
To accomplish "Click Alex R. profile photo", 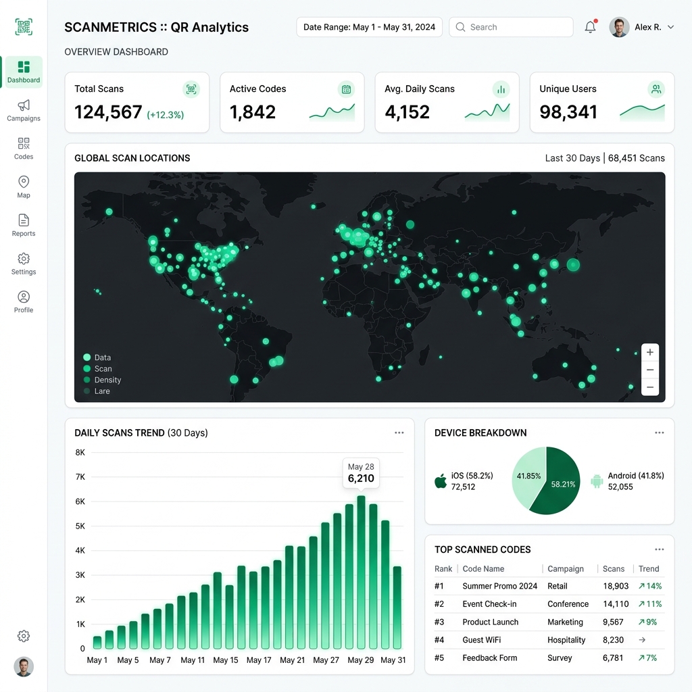I will point(619,27).
